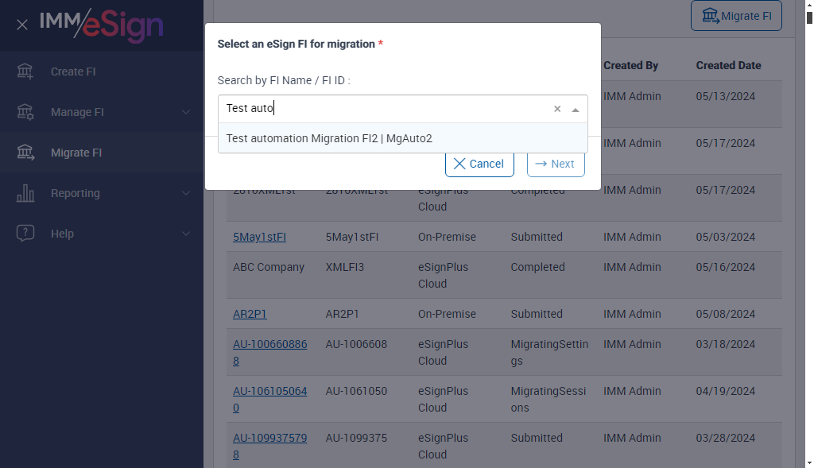Expand the Reporting submenu chevron
The width and height of the screenshot is (814, 468).
[186, 193]
